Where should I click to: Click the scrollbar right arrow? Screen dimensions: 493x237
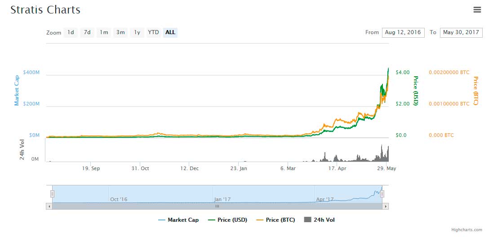click(x=386, y=206)
